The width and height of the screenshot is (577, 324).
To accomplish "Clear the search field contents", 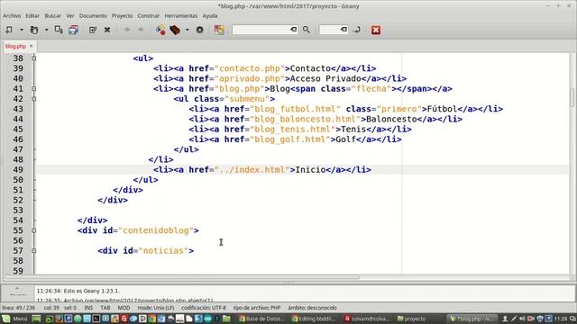I will pos(294,30).
